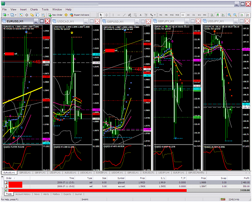
Task: Switch to the GBPUSD,Monthly chart tab
Action: (196, 173)
